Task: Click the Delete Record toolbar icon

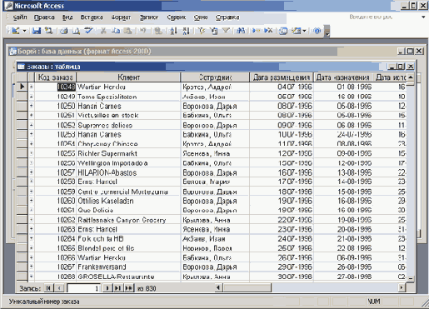Action: pos(268,31)
